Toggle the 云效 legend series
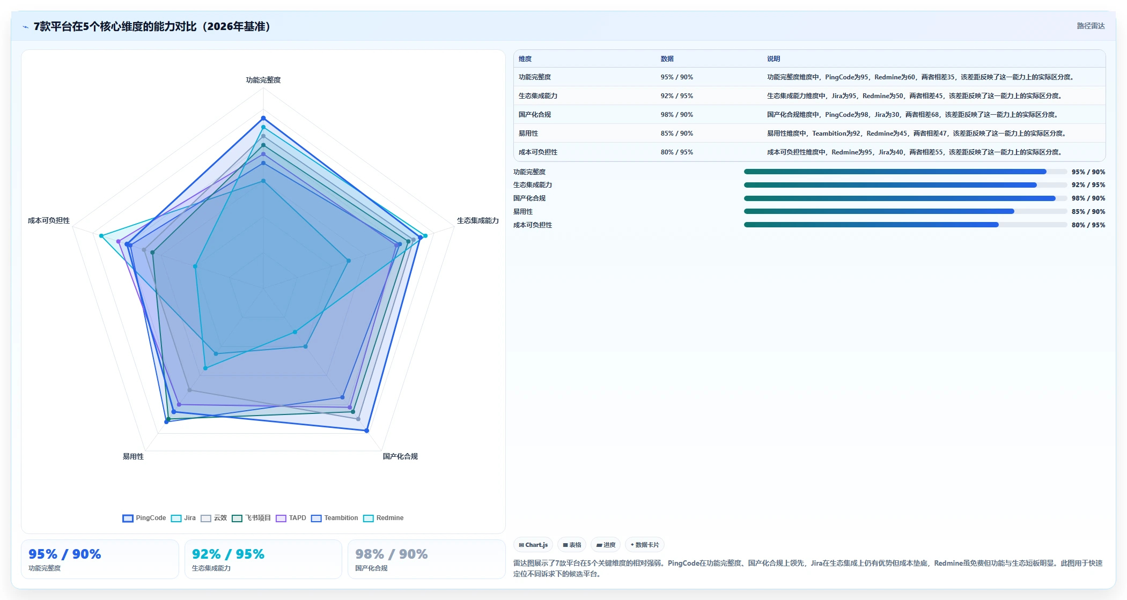Screen dimensions: 1127x600 pyautogui.click(x=214, y=518)
